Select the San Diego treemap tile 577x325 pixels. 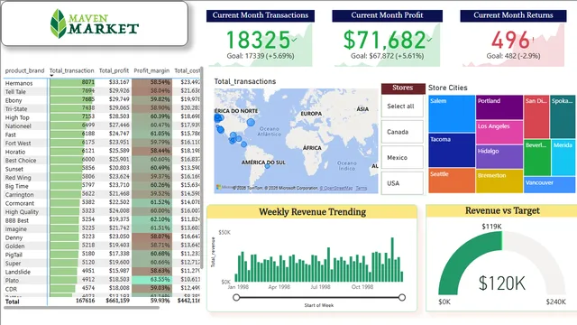(x=536, y=116)
